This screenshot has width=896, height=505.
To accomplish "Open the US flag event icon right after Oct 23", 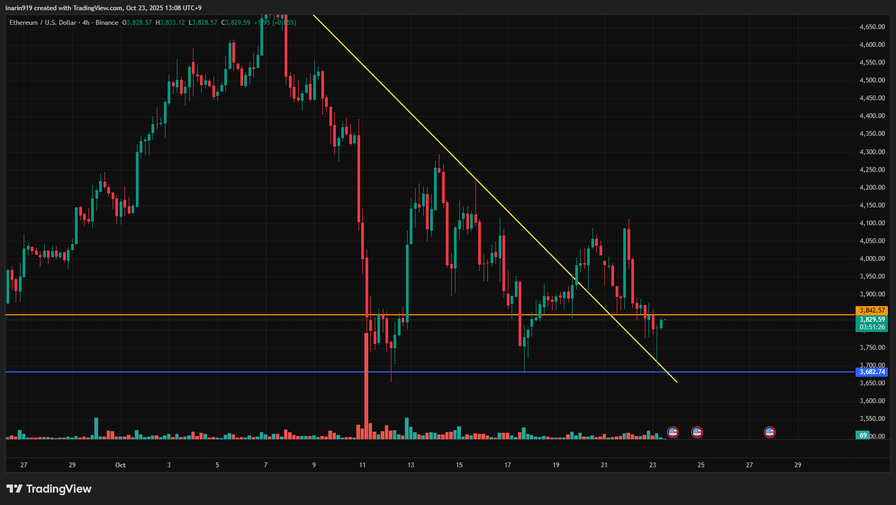I will pos(672,432).
